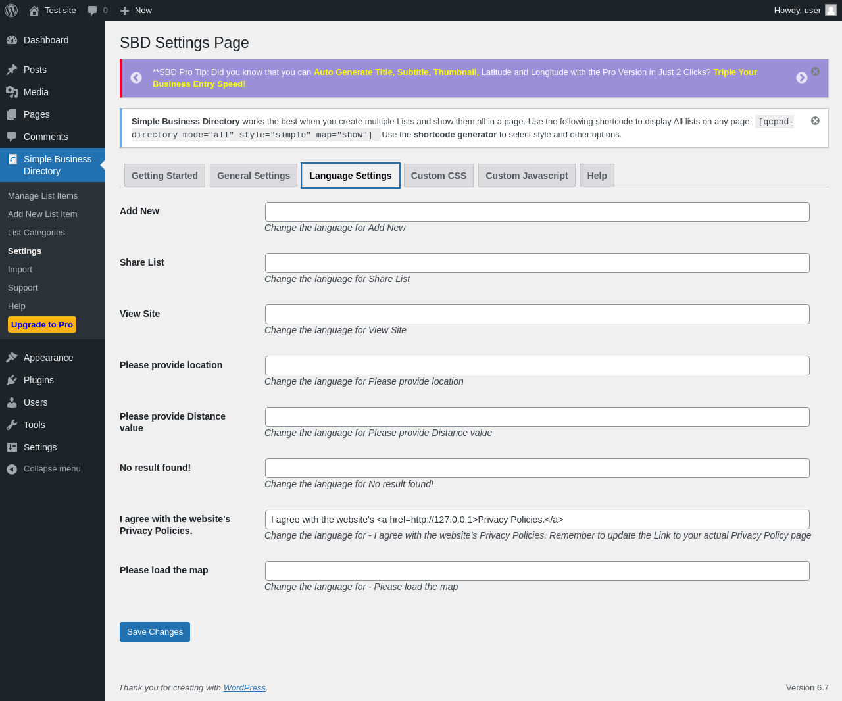Screen dimensions: 842x701
Task: Focus the No result found! field
Action: [537, 468]
